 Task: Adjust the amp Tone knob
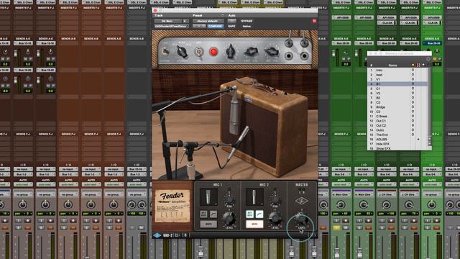pyautogui.click(x=231, y=51)
